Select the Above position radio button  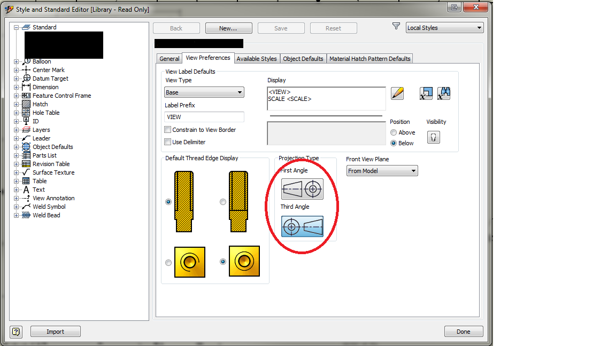pos(393,132)
